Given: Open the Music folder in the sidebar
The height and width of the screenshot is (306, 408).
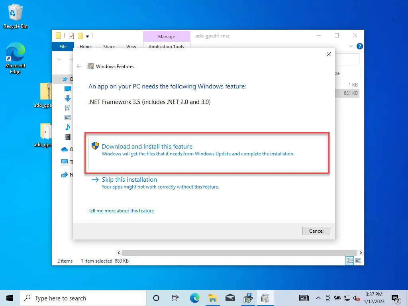Looking at the screenshot, I should [67, 127].
